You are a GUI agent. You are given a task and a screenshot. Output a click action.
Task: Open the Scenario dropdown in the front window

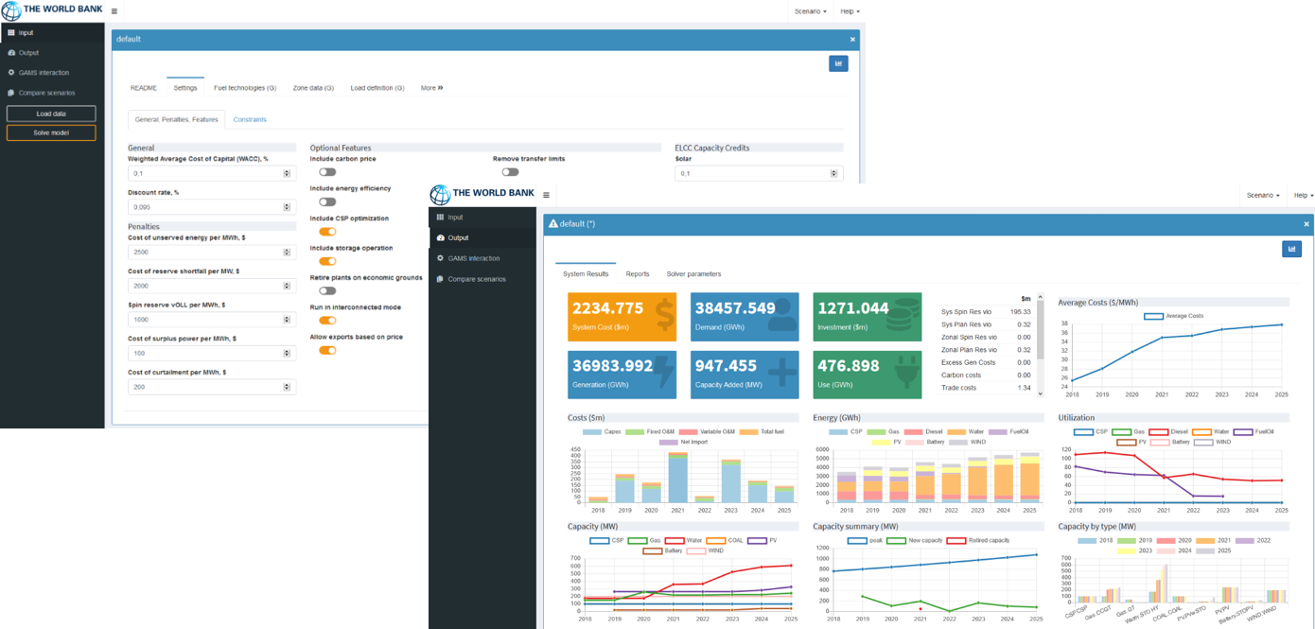pos(1262,195)
